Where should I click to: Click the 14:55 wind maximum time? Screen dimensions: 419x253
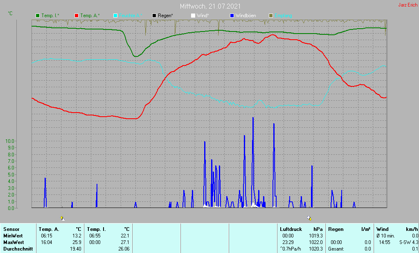pos(385,242)
